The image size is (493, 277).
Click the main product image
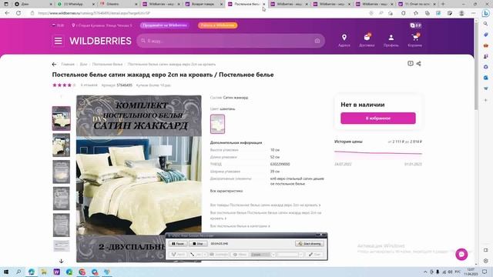pos(139,179)
